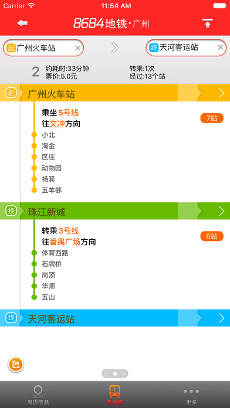230x408 pixels.
Task: Tap the 6站 orange badge
Action: coord(212,236)
